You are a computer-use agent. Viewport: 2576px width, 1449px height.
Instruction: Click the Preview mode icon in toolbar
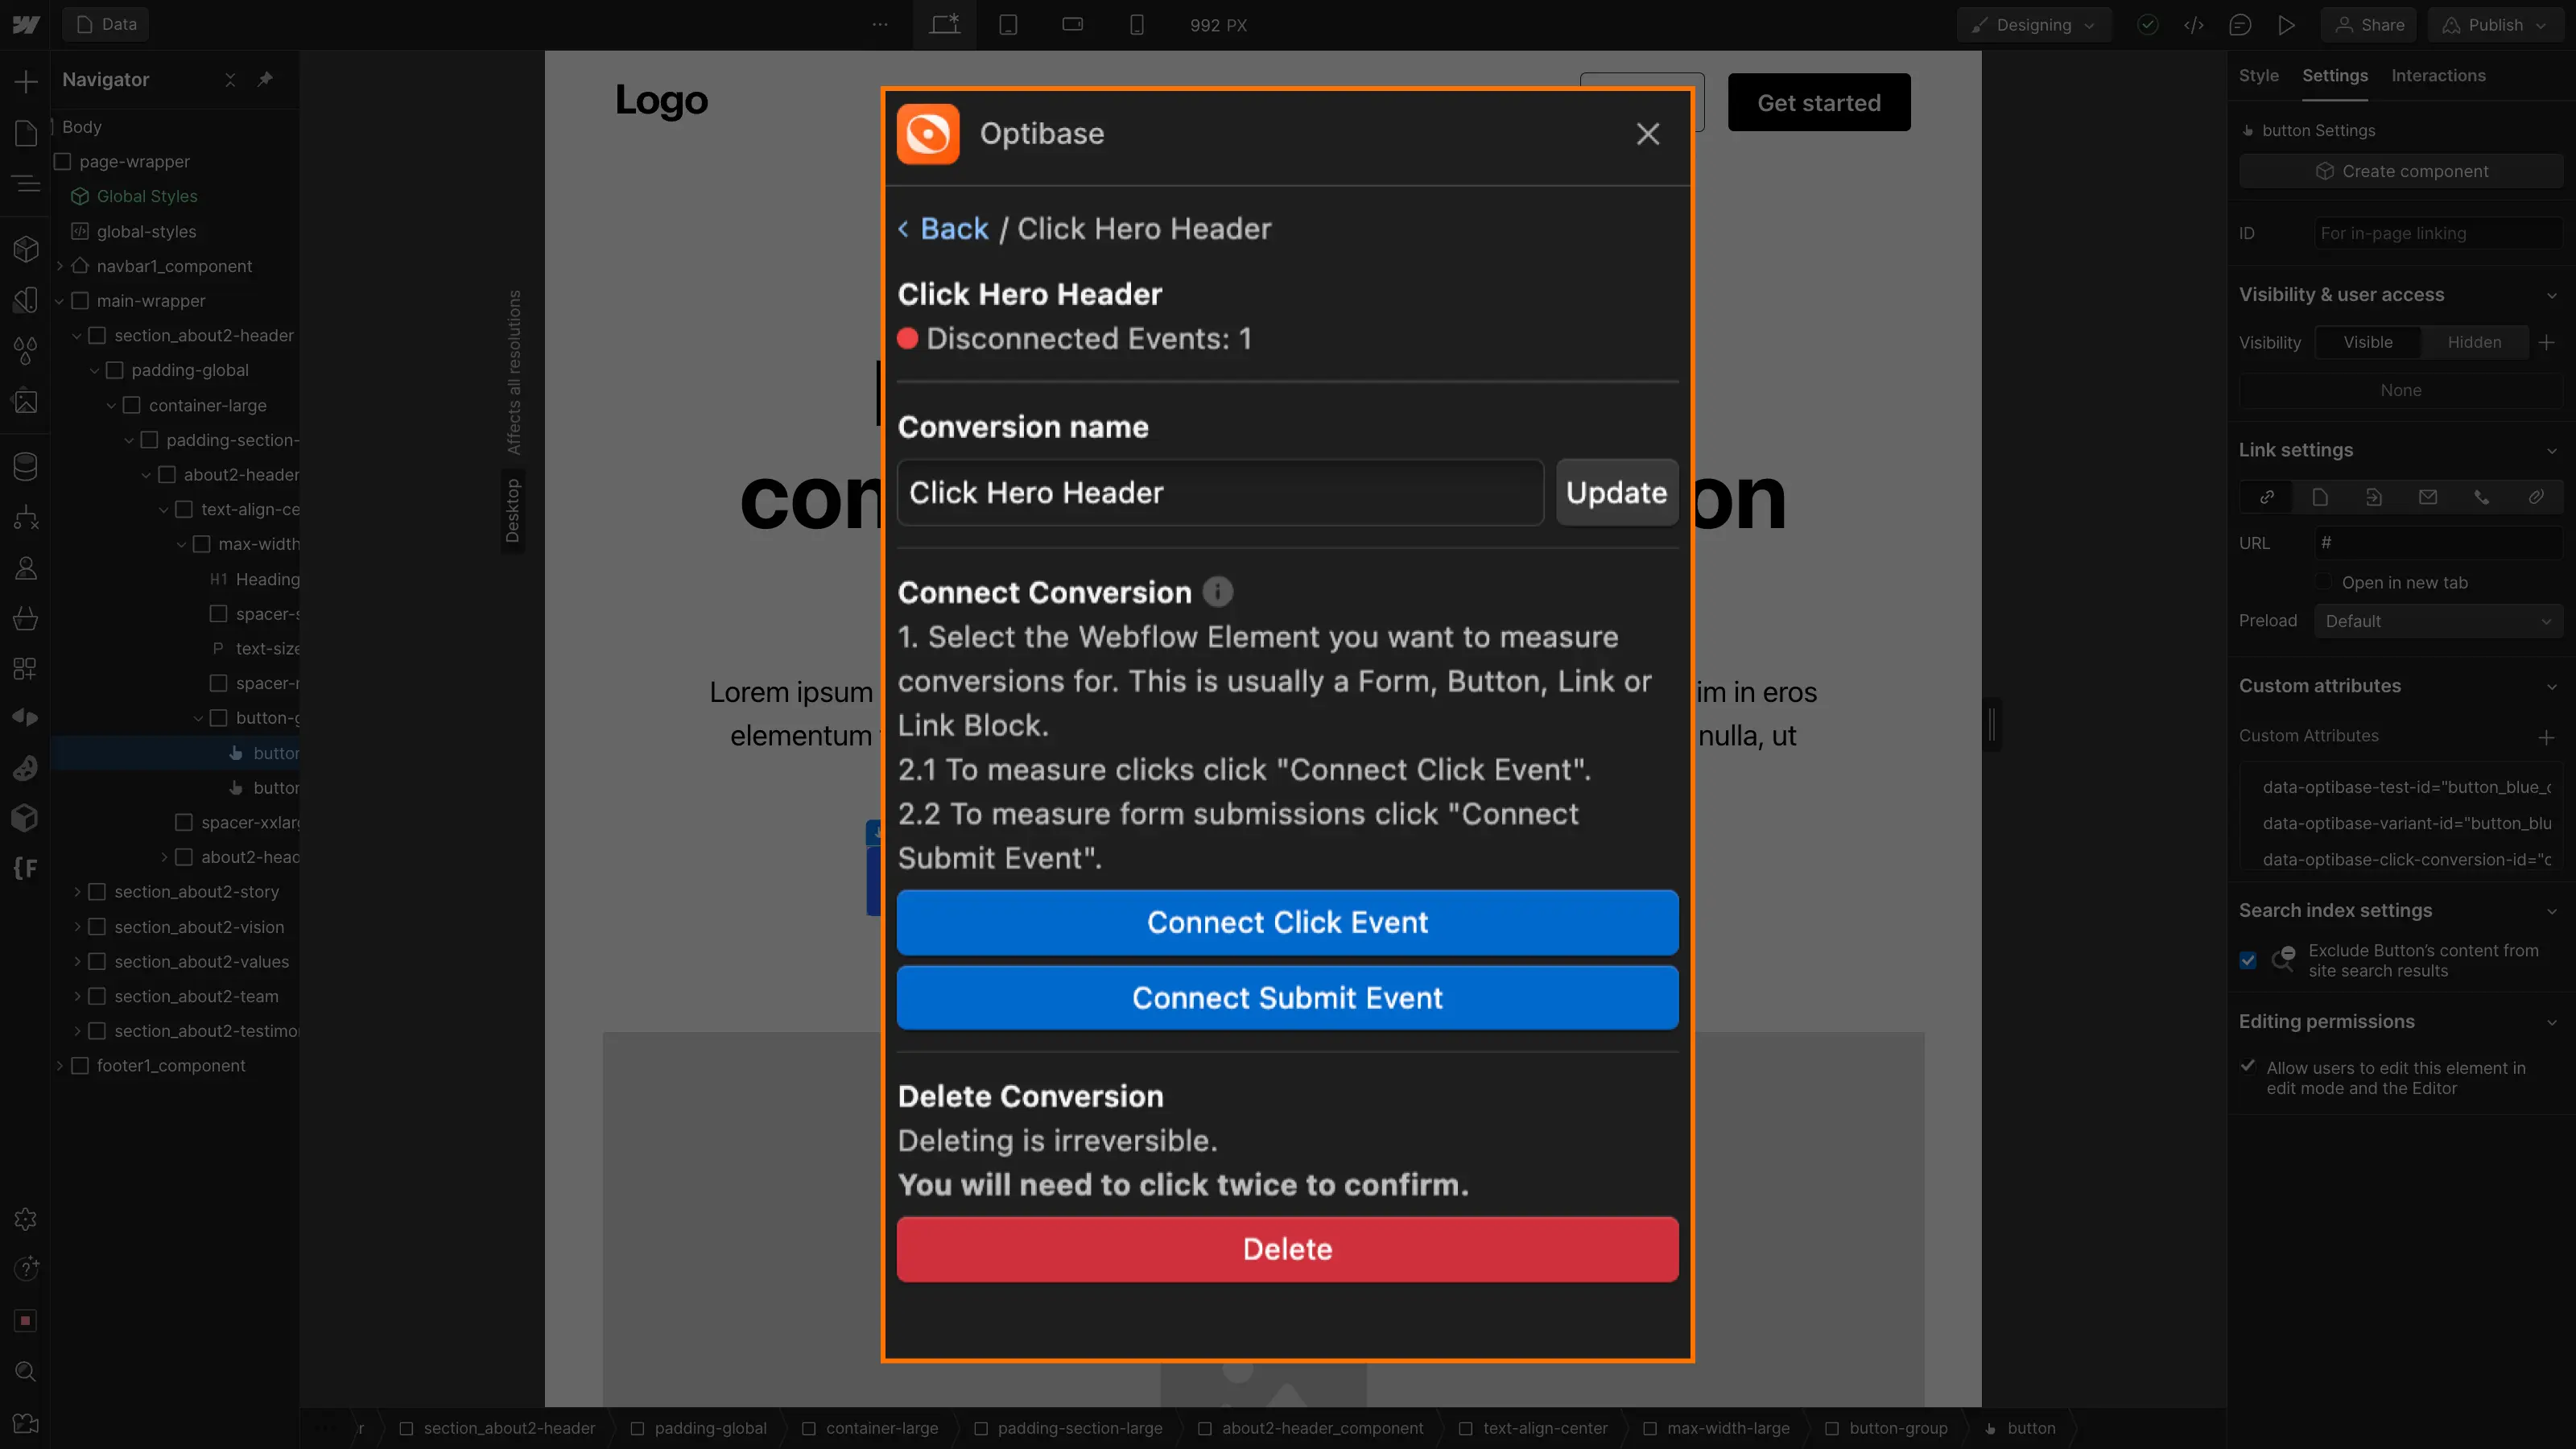(x=2286, y=25)
